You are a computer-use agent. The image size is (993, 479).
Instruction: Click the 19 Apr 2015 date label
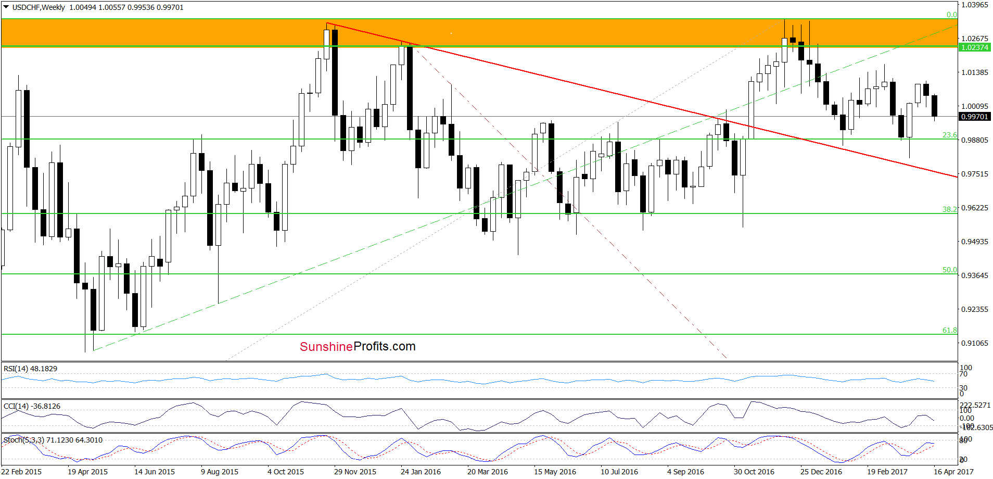click(88, 472)
